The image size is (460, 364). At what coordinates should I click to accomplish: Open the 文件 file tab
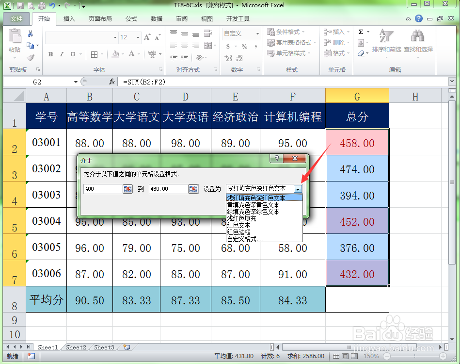pyautogui.click(x=16, y=19)
